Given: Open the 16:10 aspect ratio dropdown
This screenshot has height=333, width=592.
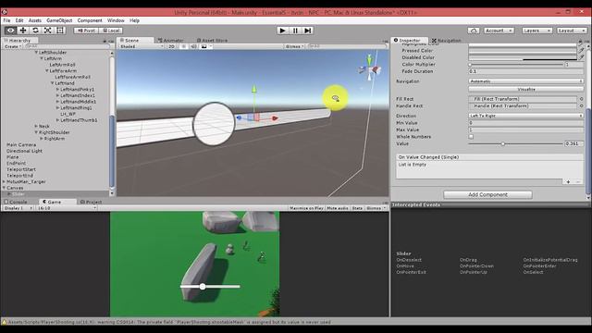Looking at the screenshot, I should point(67,208).
